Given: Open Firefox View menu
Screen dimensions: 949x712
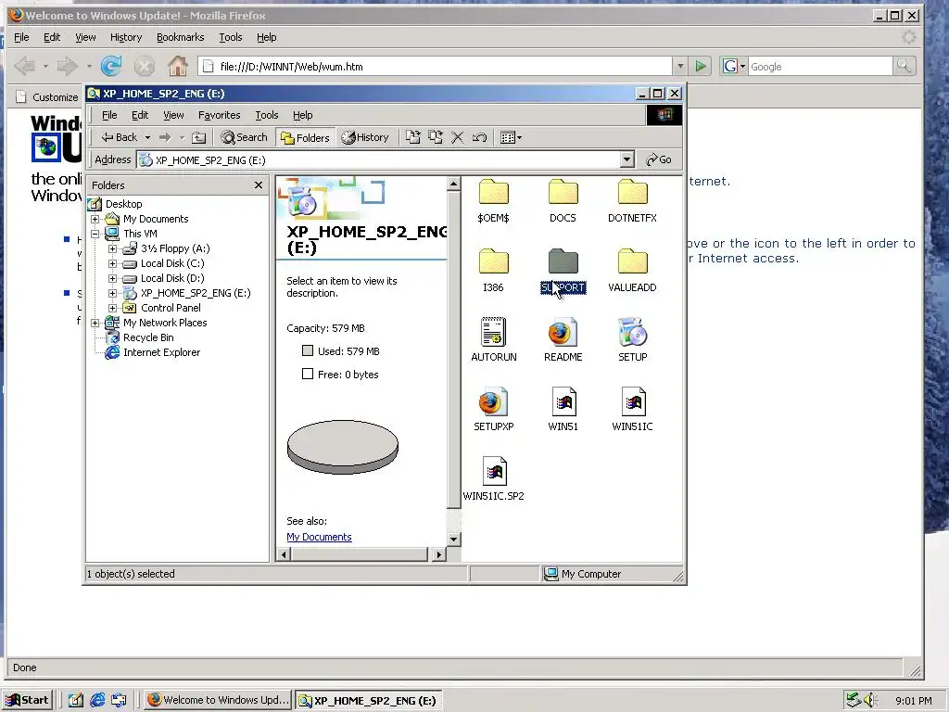Looking at the screenshot, I should coord(85,37).
